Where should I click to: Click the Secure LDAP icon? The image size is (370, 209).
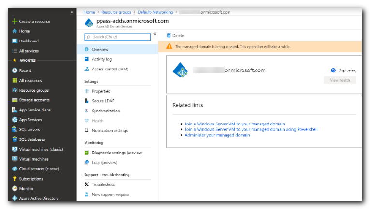tap(86, 101)
